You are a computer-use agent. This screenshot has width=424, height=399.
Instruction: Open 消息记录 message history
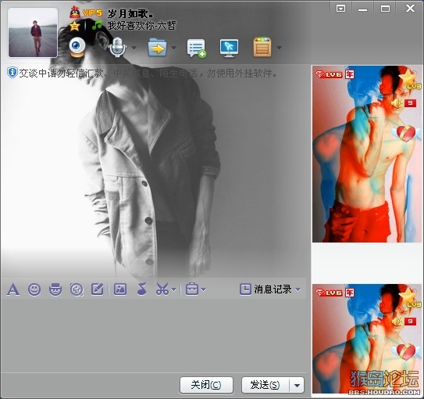click(273, 289)
